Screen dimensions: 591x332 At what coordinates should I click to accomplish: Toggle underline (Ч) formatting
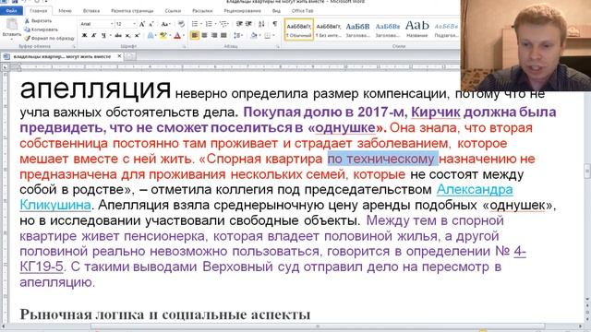(103, 35)
